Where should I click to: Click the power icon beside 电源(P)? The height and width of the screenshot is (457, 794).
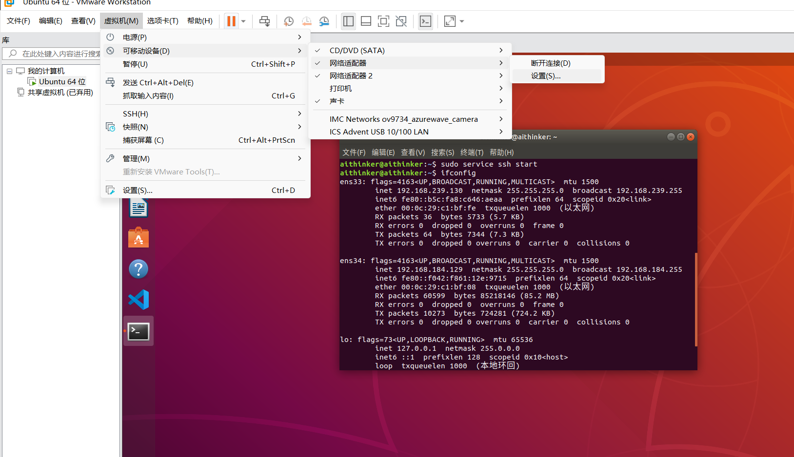tap(110, 37)
